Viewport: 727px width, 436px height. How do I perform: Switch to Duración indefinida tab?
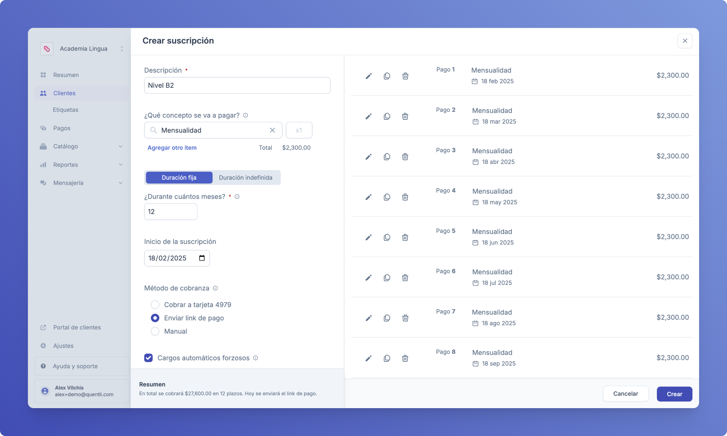tap(246, 178)
